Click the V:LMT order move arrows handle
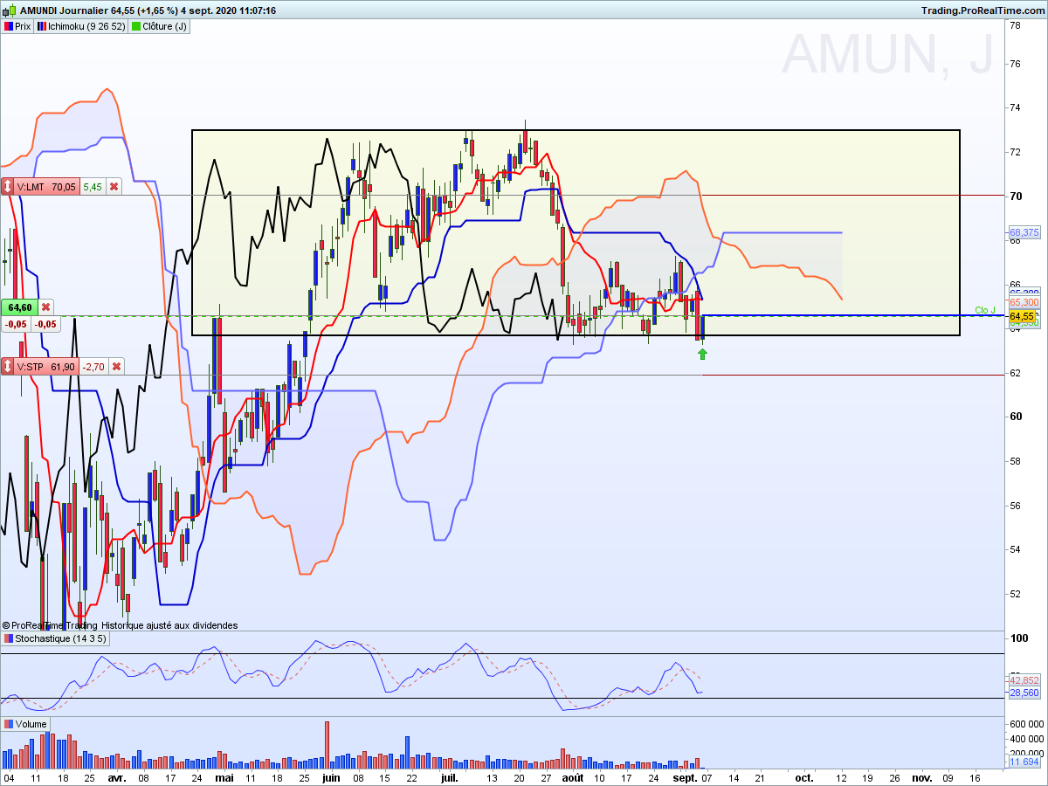Viewport: 1048px width, 786px height. click(x=8, y=187)
